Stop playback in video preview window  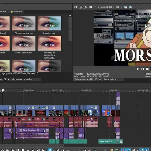147,69
